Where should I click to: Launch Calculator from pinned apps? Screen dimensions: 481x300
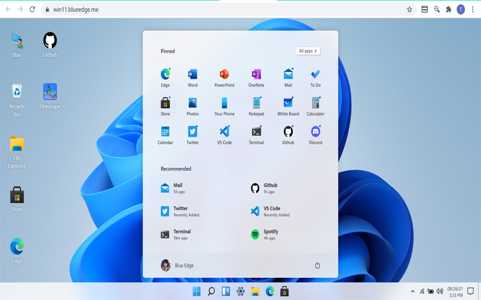click(x=315, y=107)
